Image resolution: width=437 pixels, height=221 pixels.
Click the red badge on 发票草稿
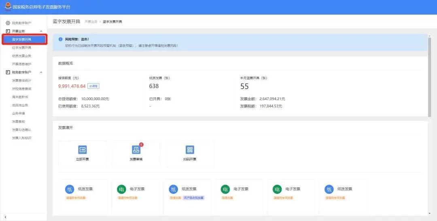click(141, 145)
